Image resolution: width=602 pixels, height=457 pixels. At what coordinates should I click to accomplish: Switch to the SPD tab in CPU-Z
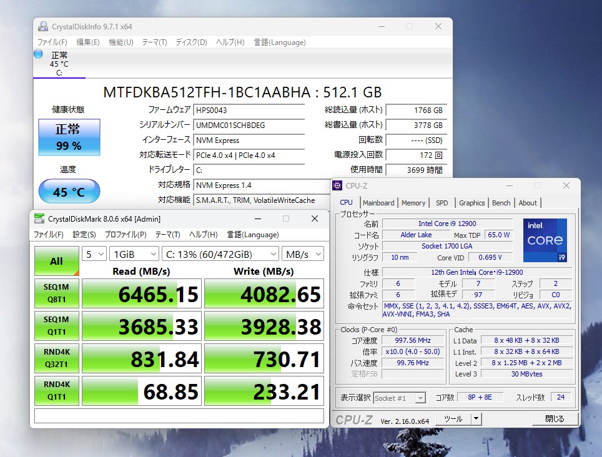[442, 203]
